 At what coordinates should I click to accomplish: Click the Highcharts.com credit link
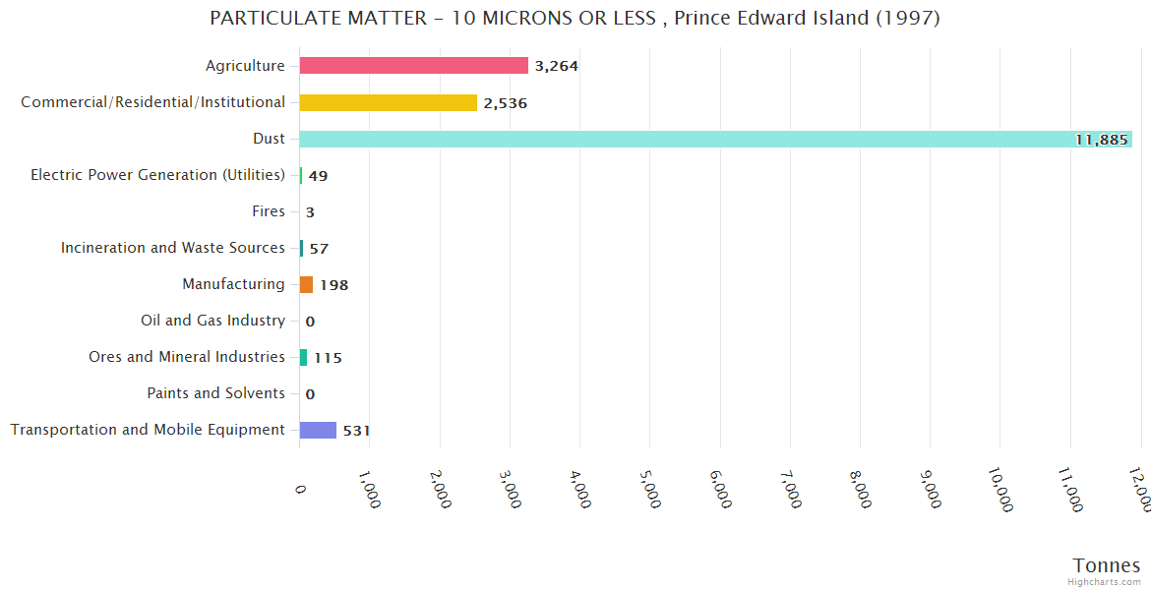1105,582
